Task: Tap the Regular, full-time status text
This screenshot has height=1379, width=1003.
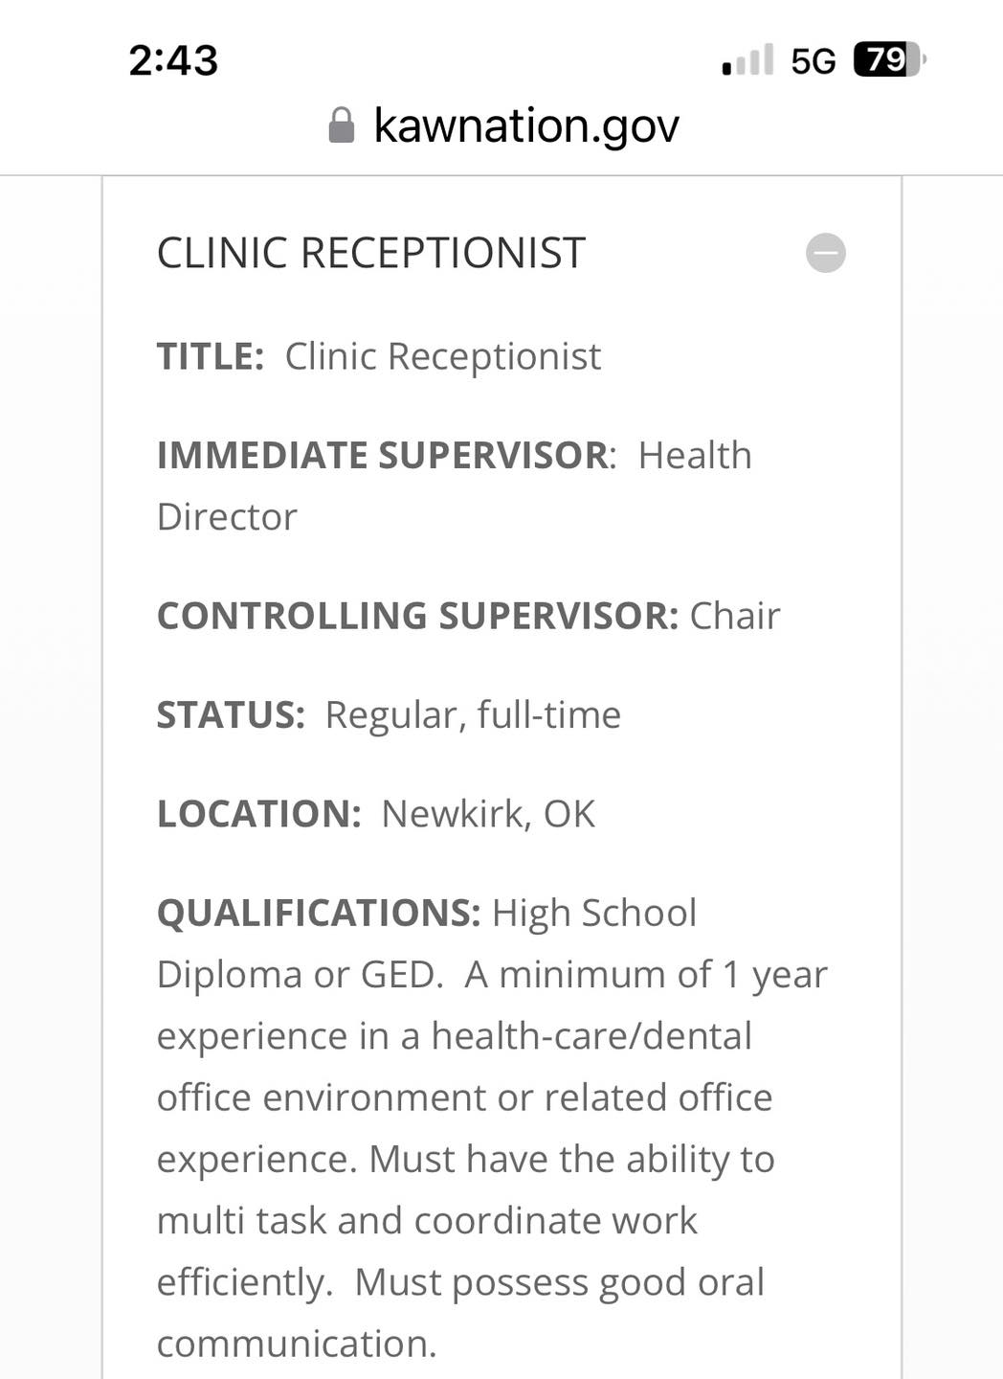Action: [x=473, y=715]
